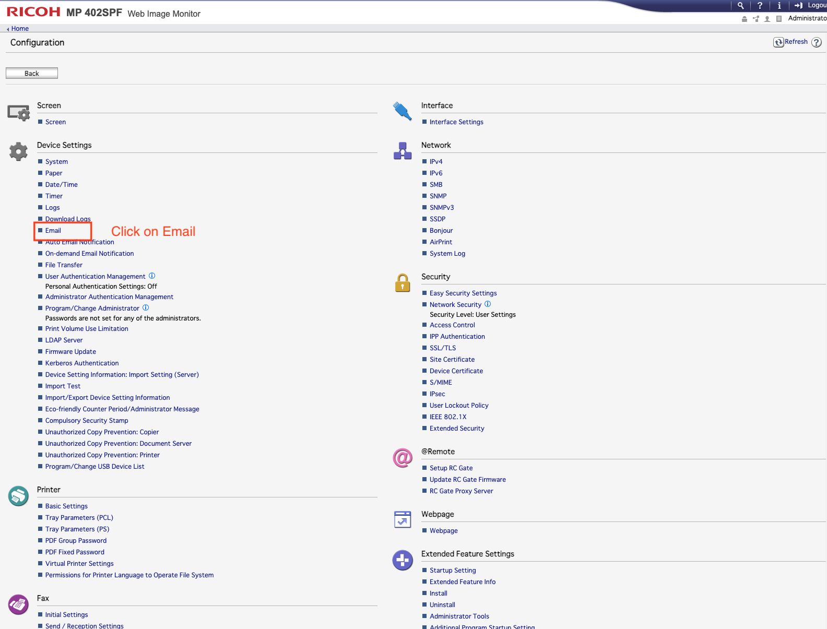827x629 pixels.
Task: Click the information 'i' icon in header
Action: pyautogui.click(x=779, y=6)
